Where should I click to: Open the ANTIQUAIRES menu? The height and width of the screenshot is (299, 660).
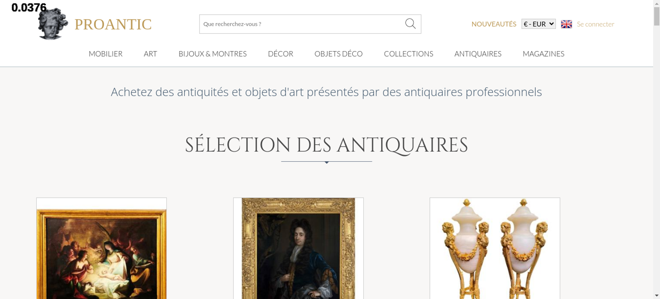click(x=478, y=54)
